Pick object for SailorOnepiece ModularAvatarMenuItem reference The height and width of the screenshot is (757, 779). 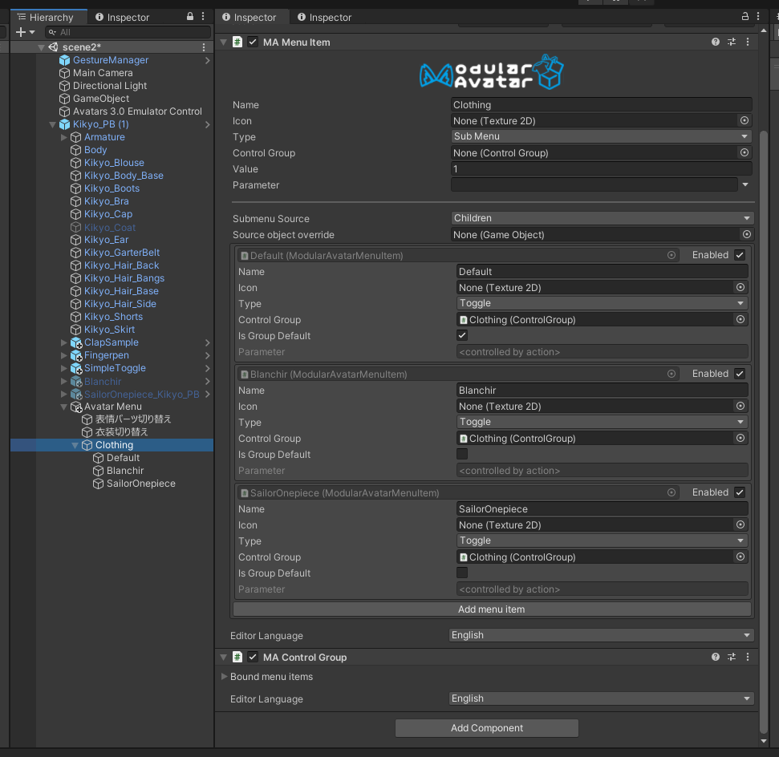coord(671,492)
